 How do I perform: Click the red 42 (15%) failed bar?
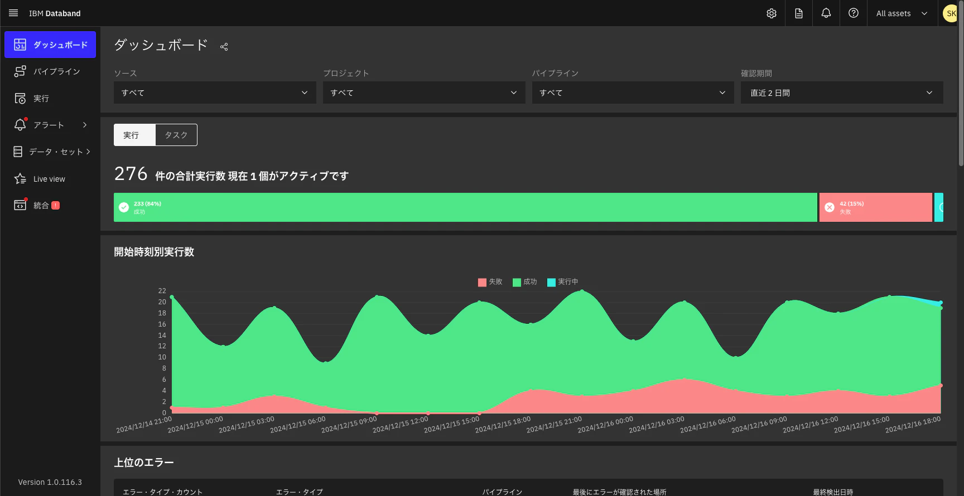point(876,207)
